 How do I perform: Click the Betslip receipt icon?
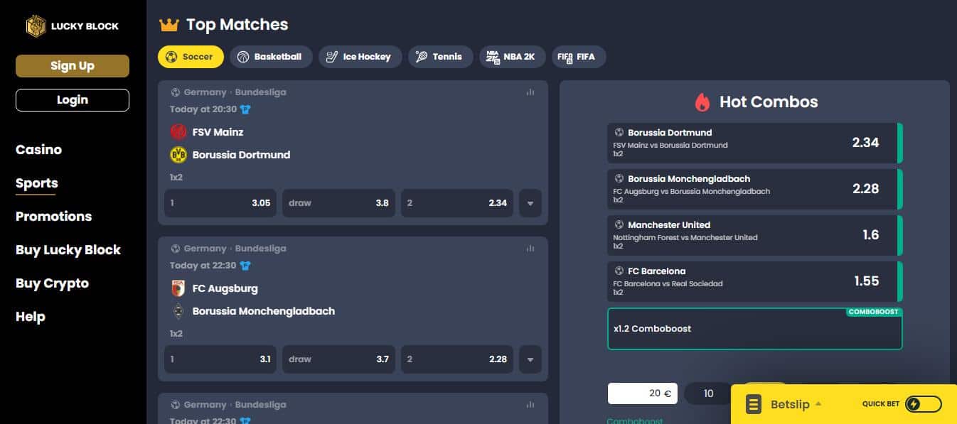pyautogui.click(x=753, y=404)
